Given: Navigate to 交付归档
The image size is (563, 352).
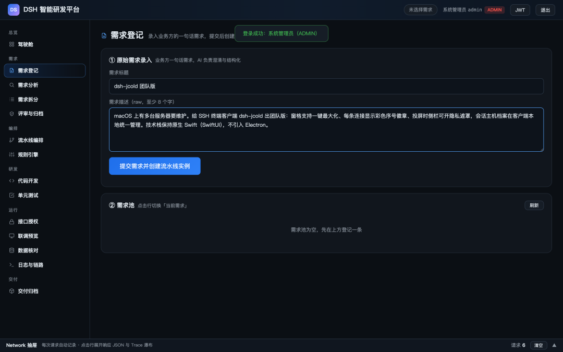Looking at the screenshot, I should point(44,291).
